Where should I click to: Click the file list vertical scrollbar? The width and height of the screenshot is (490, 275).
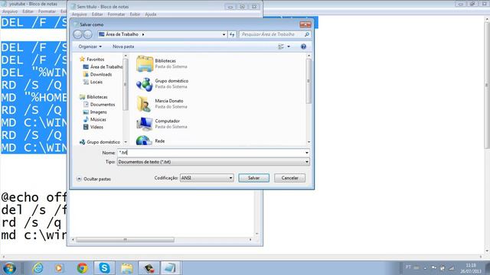tap(309, 99)
